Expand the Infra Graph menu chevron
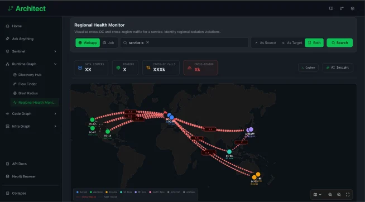Screen dimensions: 365x202 (55, 126)
